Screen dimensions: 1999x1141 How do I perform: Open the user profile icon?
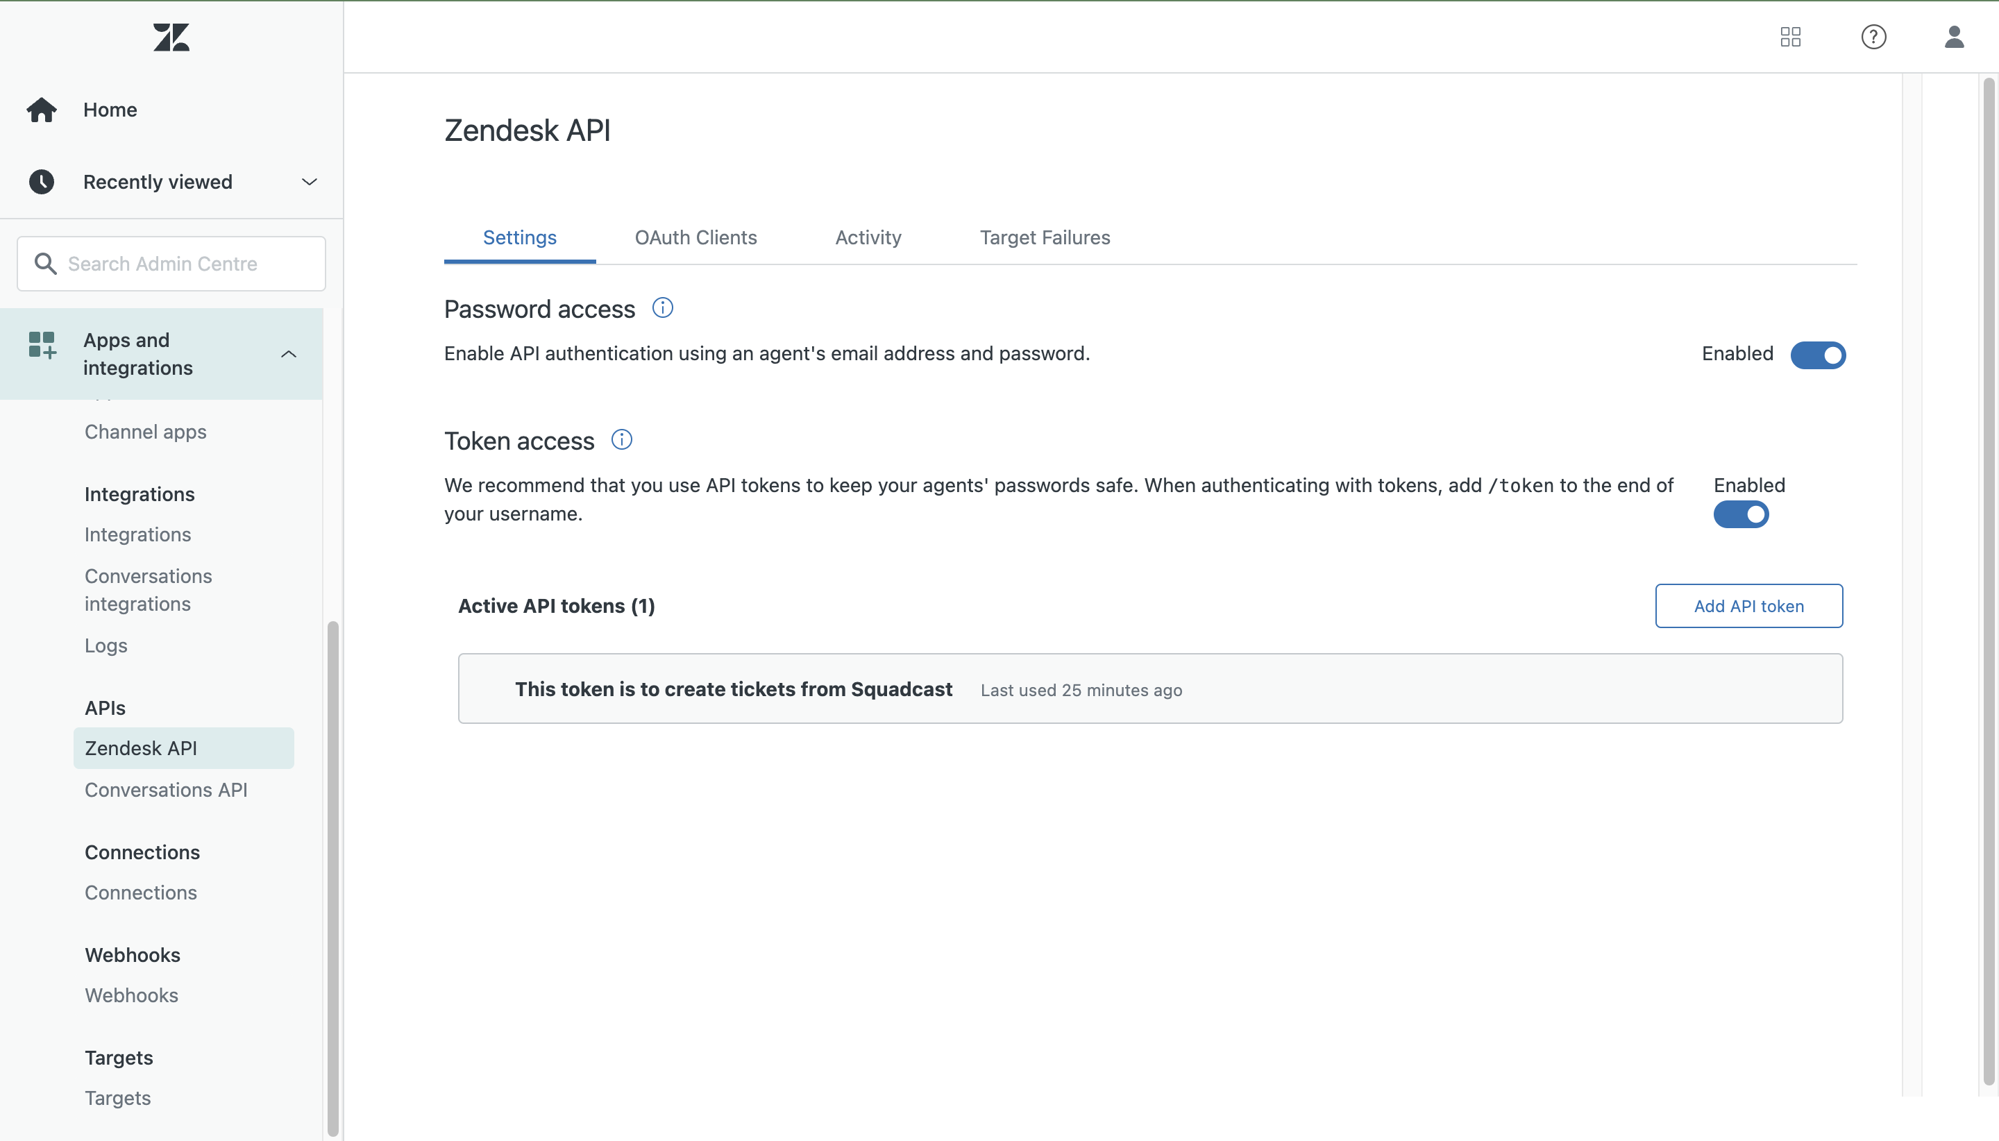tap(1955, 37)
